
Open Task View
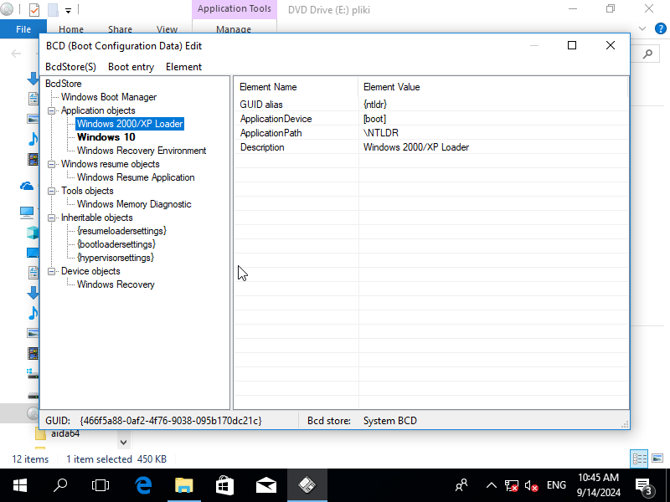100,485
